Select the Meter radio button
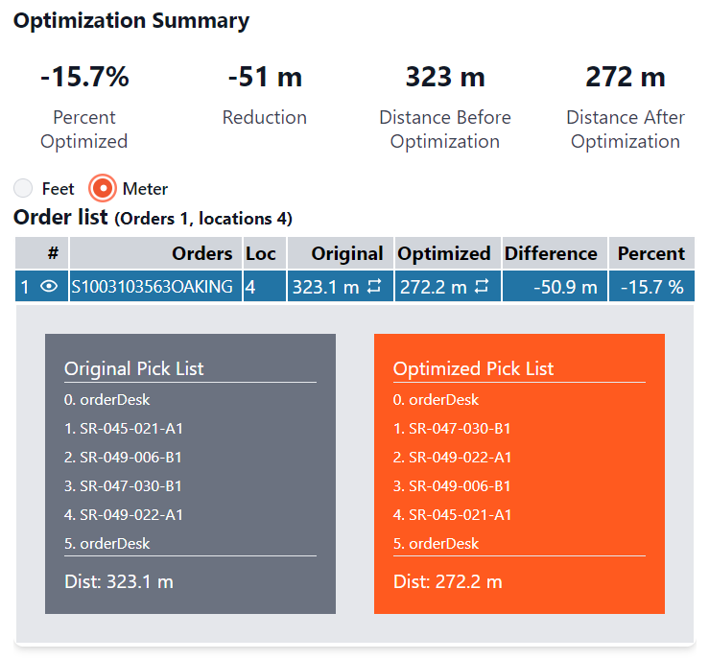This screenshot has height=660, width=709. click(103, 188)
